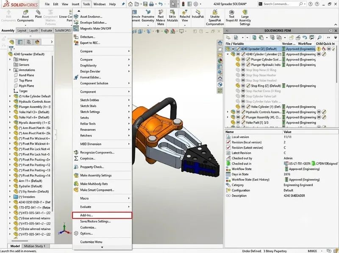
Task: Show more menu items arrow at bottom
Action: click(x=102, y=247)
